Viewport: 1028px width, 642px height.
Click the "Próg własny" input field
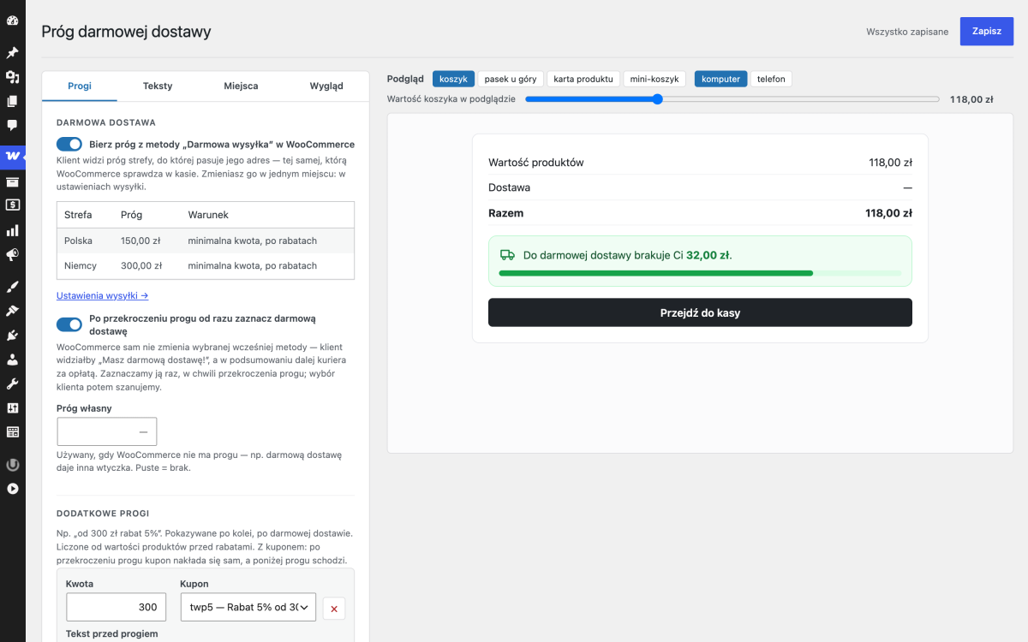(107, 431)
